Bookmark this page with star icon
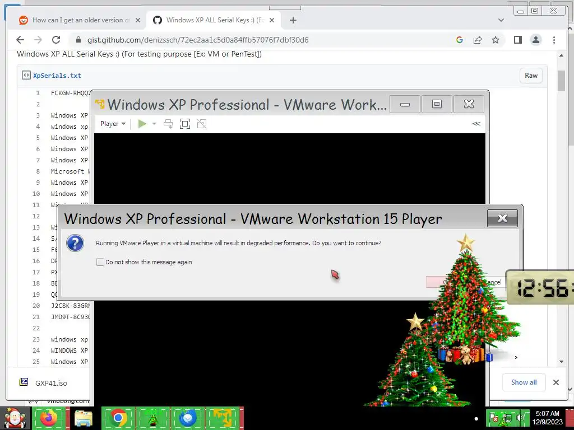This screenshot has height=430, width=574. [x=496, y=40]
